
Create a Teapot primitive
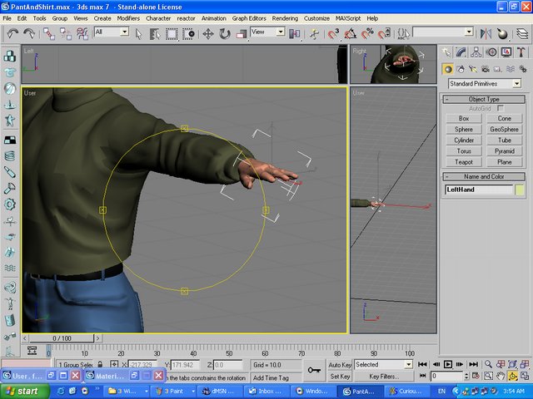(x=464, y=162)
